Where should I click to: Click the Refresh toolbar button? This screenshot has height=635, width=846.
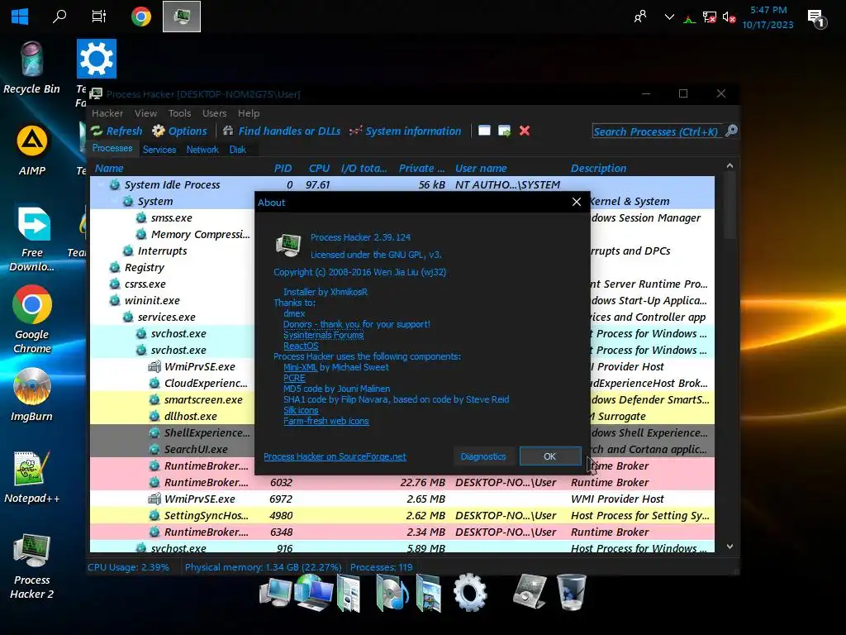pyautogui.click(x=116, y=131)
